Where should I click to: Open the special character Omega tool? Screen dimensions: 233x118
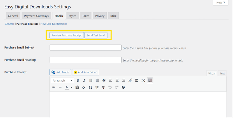pos(90,87)
